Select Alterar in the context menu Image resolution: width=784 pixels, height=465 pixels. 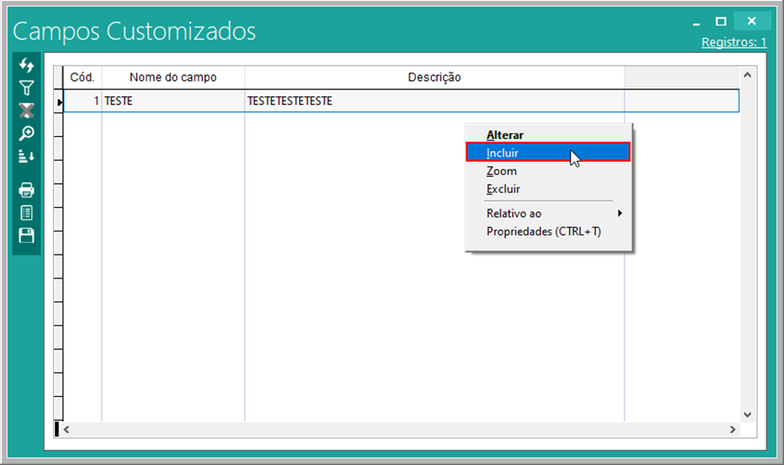(x=505, y=135)
